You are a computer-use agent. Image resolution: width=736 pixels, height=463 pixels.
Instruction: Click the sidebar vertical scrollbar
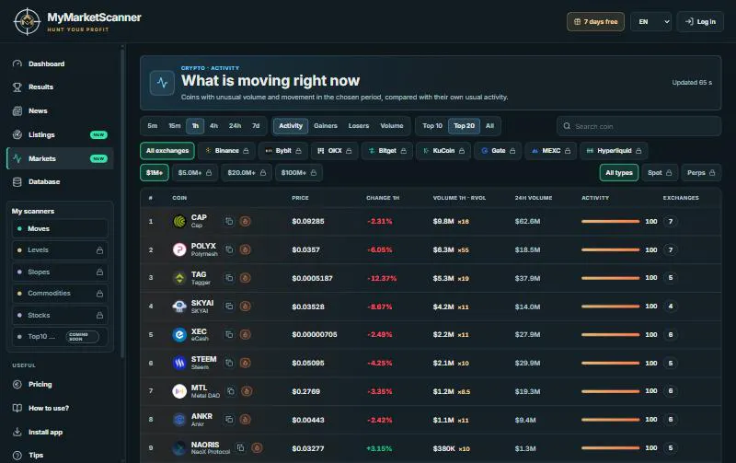pyautogui.click(x=122, y=202)
